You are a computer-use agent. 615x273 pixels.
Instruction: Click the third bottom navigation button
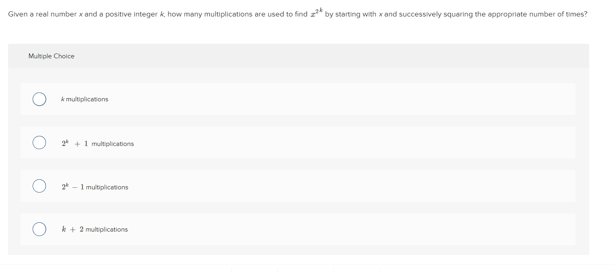coord(357,270)
